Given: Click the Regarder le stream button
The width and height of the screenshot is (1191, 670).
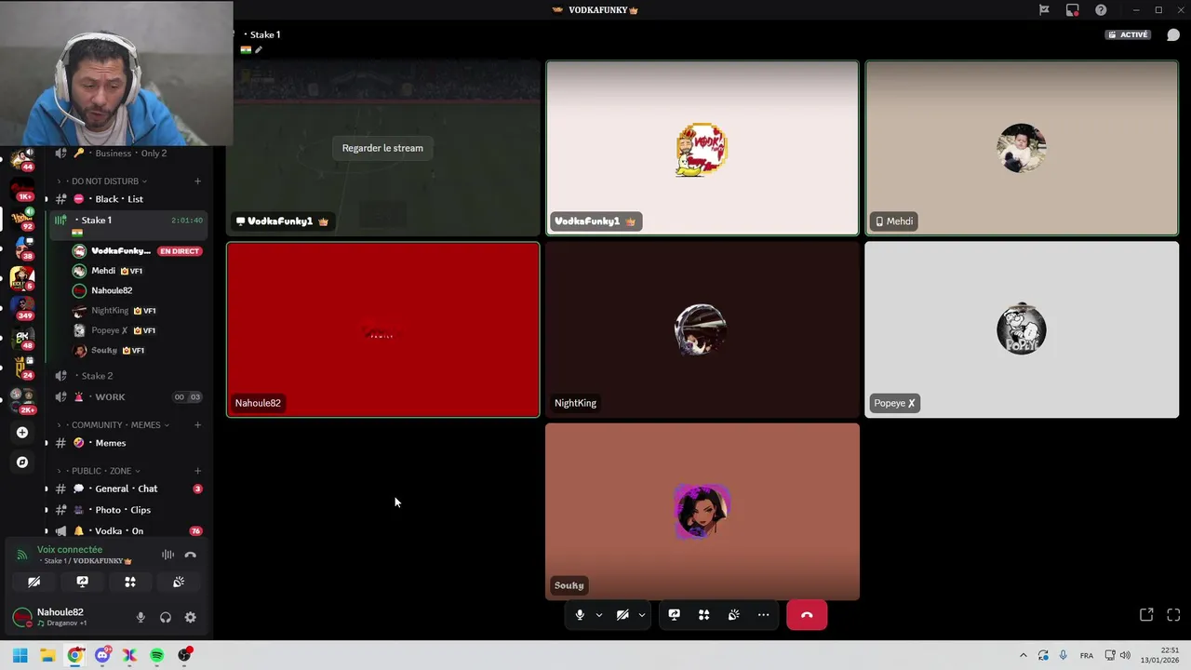Looking at the screenshot, I should click(382, 148).
